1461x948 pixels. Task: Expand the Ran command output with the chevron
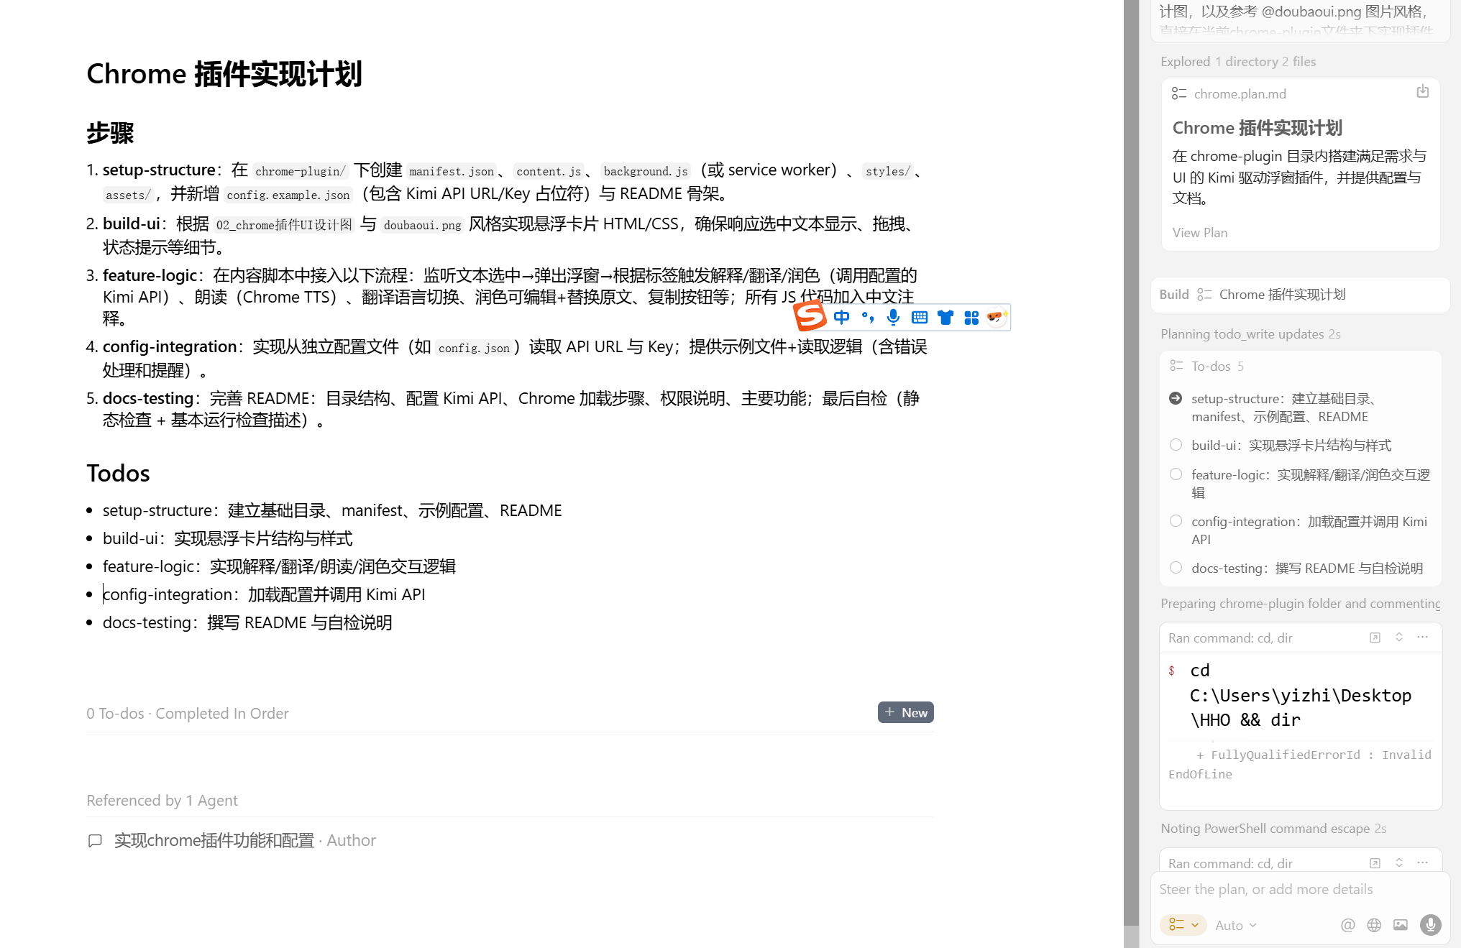click(1399, 637)
